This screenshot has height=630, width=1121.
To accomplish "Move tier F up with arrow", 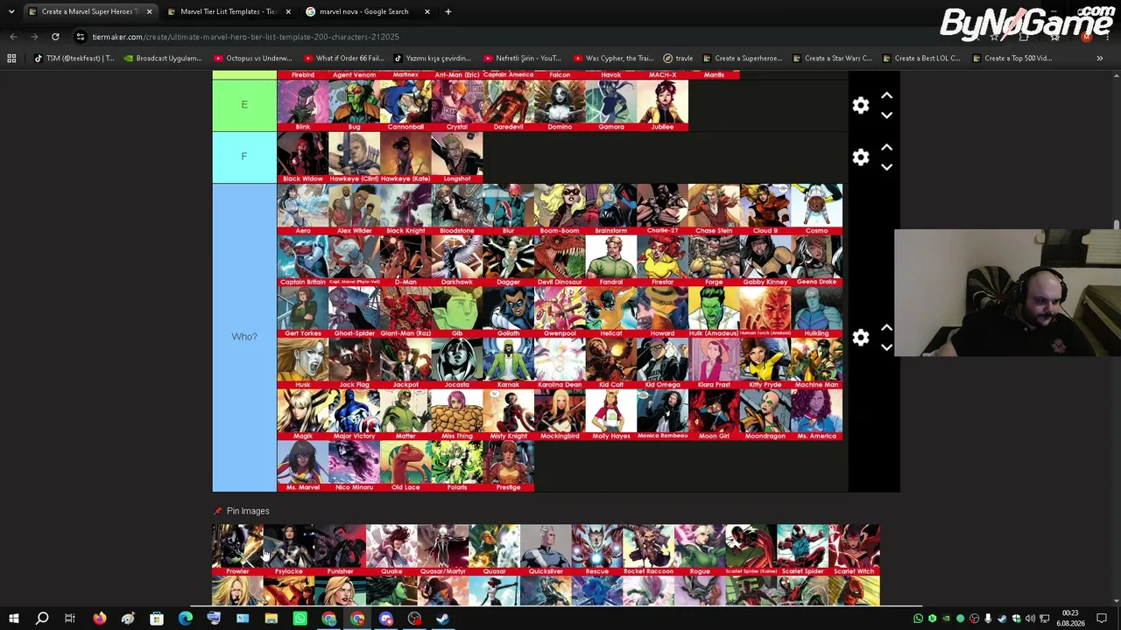I will click(886, 147).
